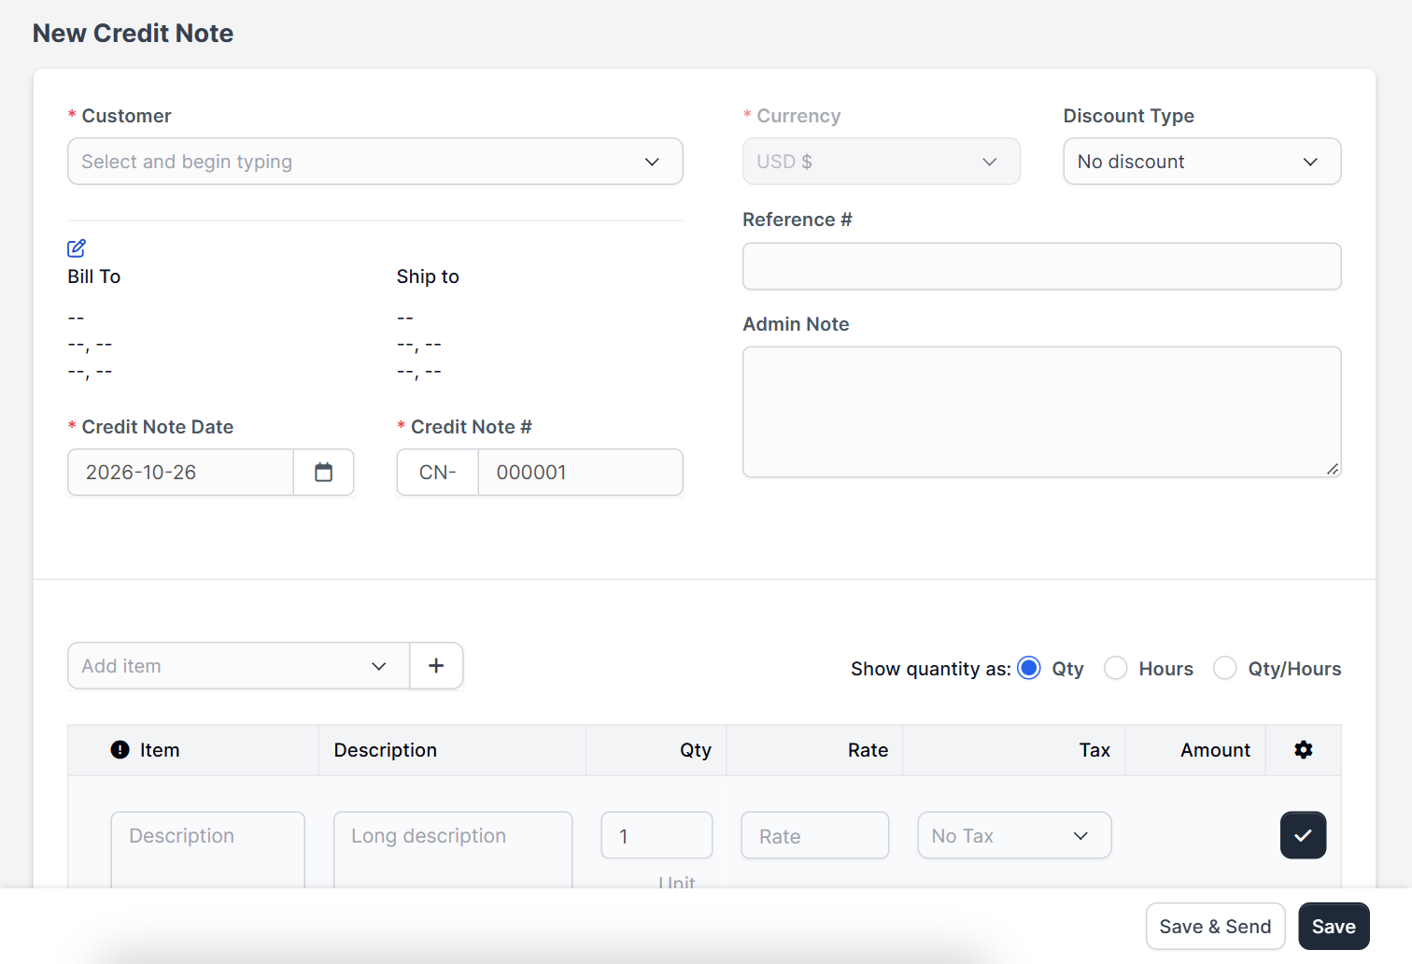Open the Add item dropdown

tap(239, 666)
